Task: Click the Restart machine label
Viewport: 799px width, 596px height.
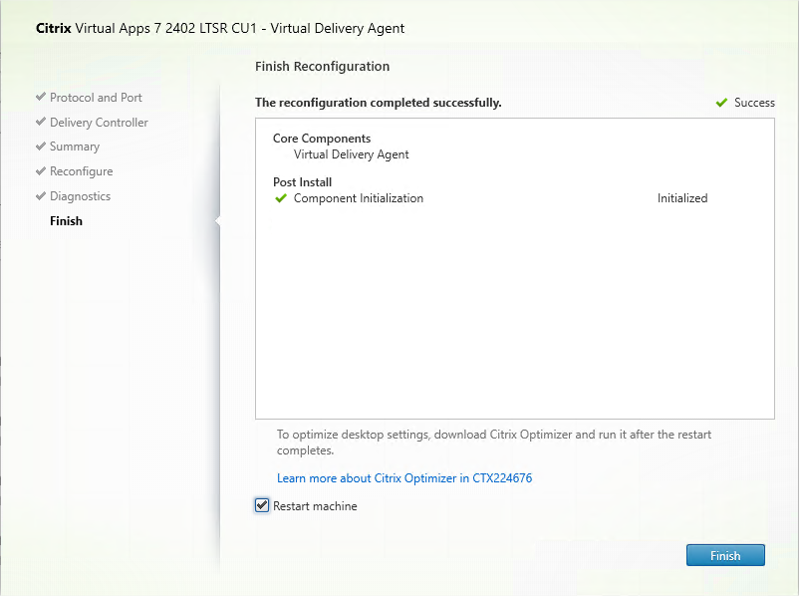Action: [x=315, y=506]
